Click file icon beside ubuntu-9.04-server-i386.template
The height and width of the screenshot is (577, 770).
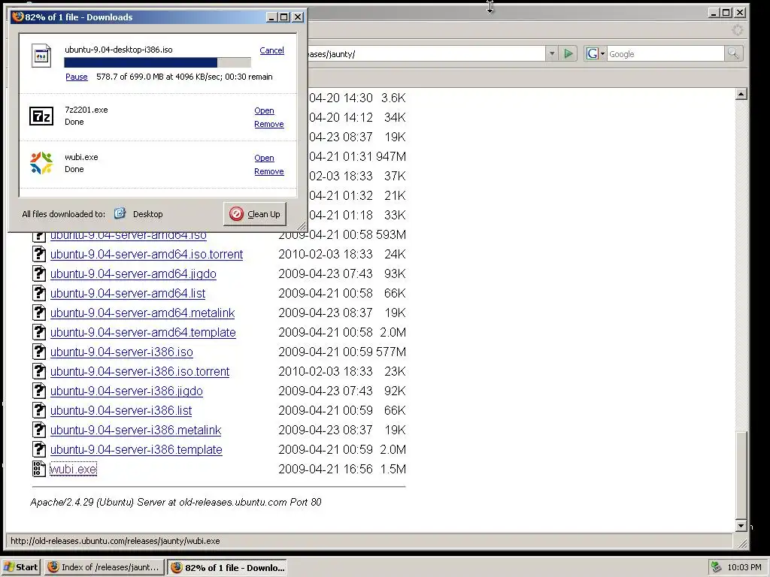(39, 449)
